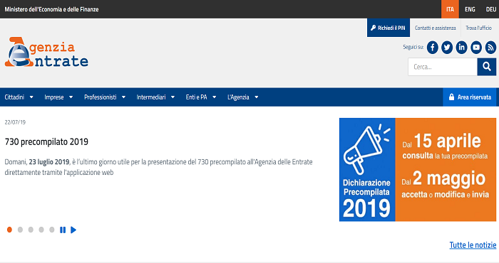Open the Twitter social icon
The height and width of the screenshot is (263, 499).
447,48
